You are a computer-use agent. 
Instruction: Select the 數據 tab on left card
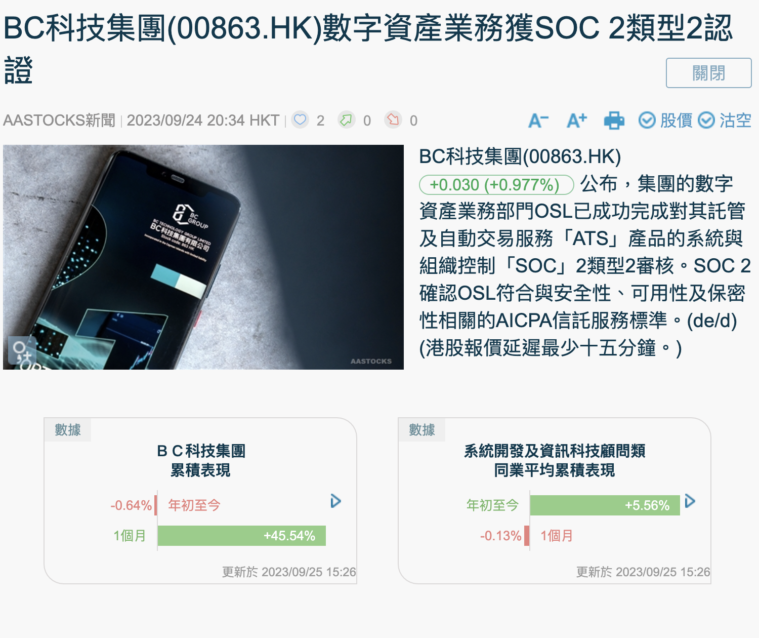coord(68,430)
